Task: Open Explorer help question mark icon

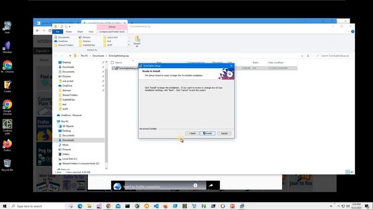Action: coord(353,32)
